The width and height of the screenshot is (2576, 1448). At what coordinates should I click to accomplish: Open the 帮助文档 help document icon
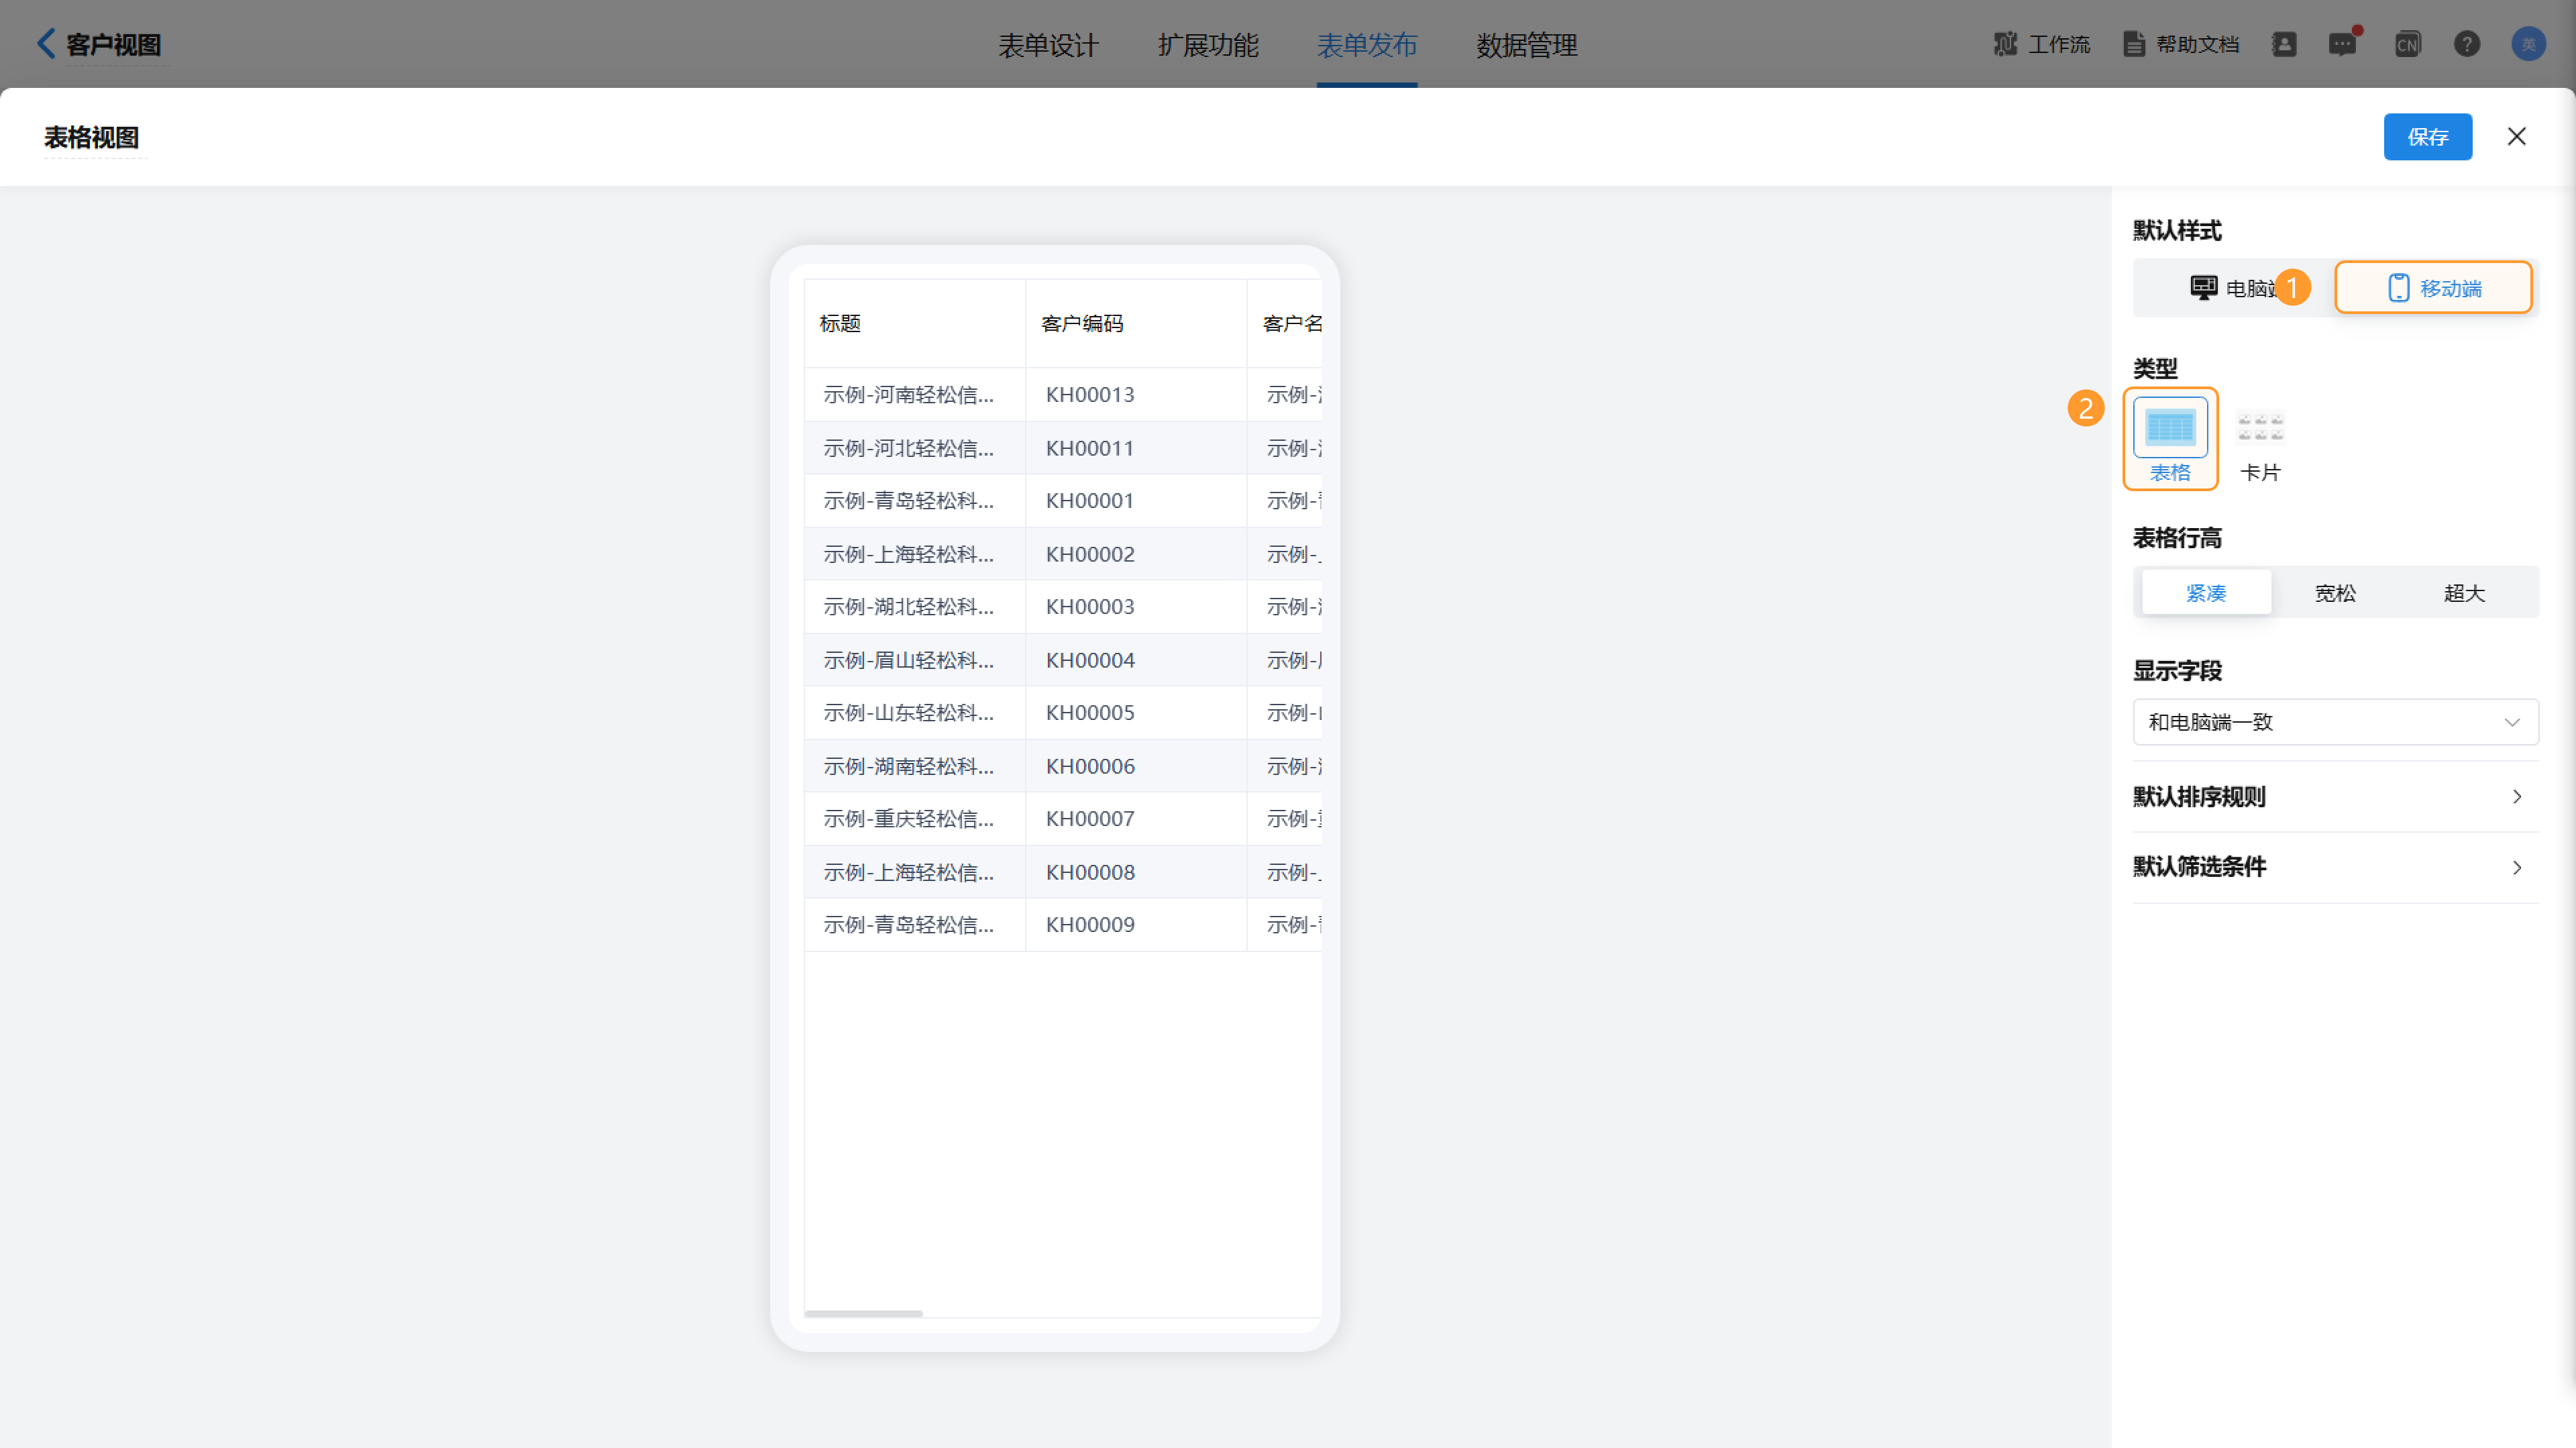click(2133, 44)
